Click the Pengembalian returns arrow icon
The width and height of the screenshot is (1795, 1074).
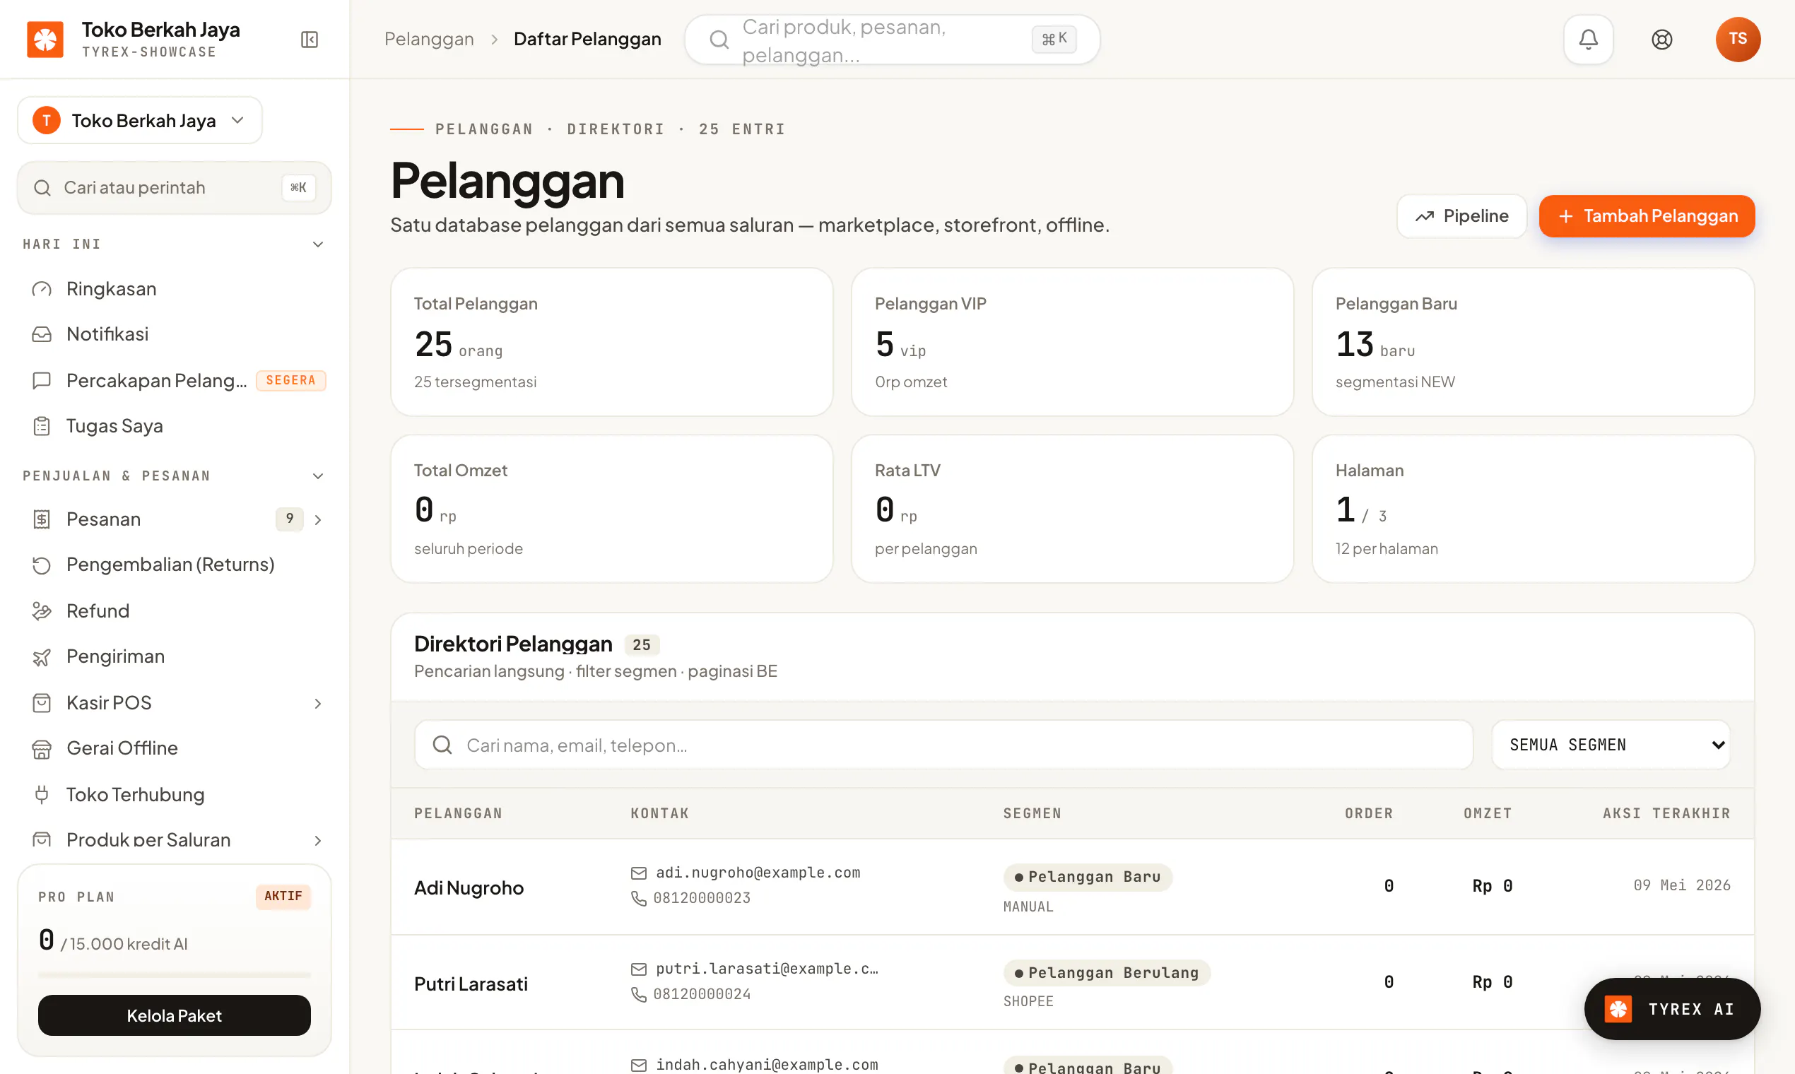[x=41, y=565]
